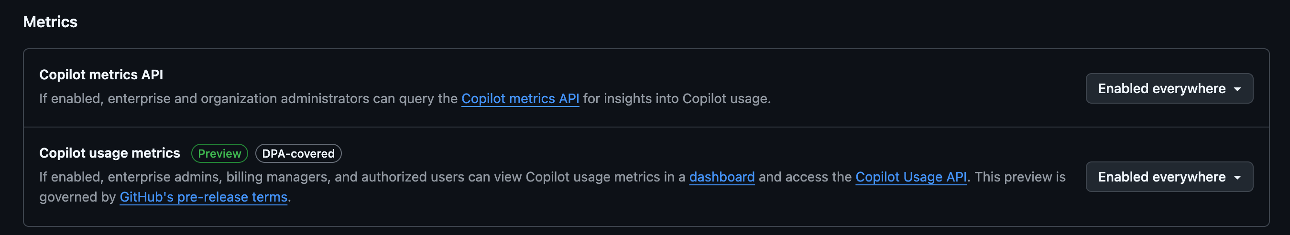
Task: Click 'This preview is' text
Action: point(1019,177)
